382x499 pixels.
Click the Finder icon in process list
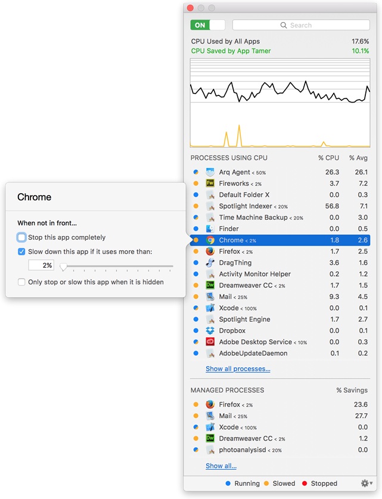(x=210, y=229)
